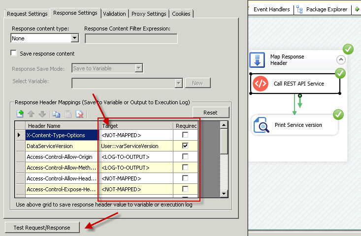
Task: Click User::varServiceVersion target cell
Action: 136,146
